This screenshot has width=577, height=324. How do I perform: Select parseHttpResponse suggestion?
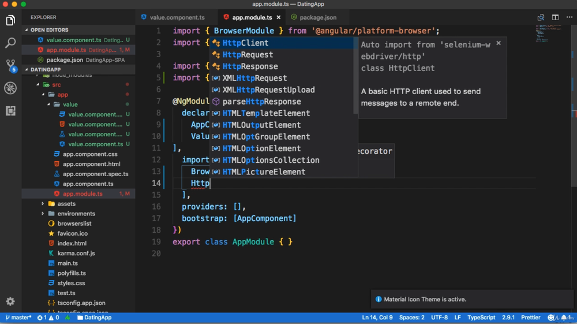(x=282, y=102)
